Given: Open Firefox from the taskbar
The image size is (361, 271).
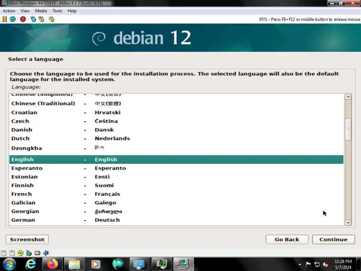Looking at the screenshot, I should (53, 264).
